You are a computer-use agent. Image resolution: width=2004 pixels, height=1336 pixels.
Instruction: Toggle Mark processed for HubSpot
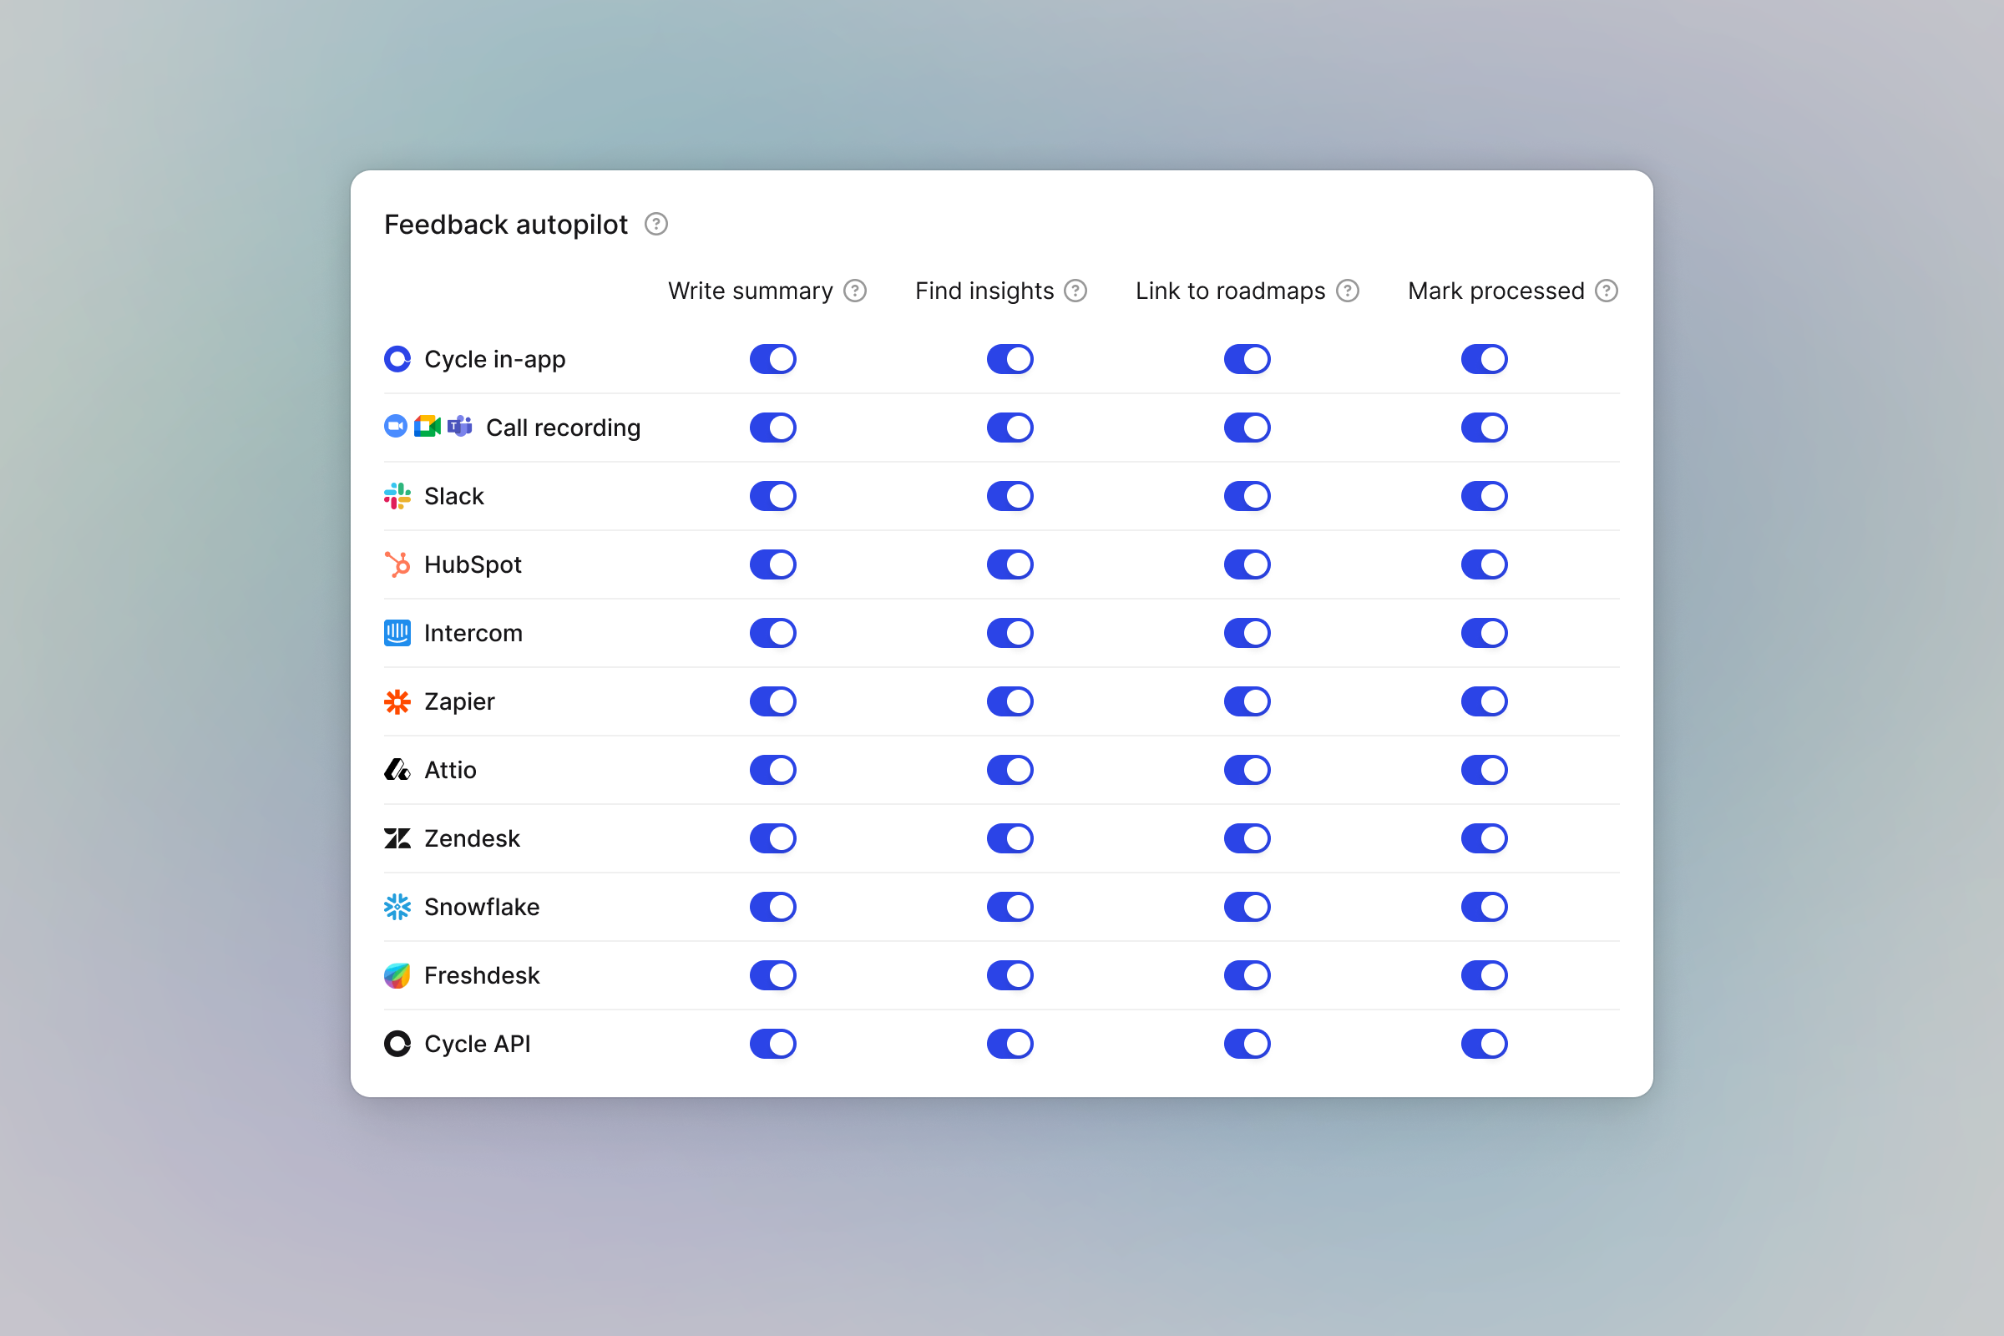1485,564
